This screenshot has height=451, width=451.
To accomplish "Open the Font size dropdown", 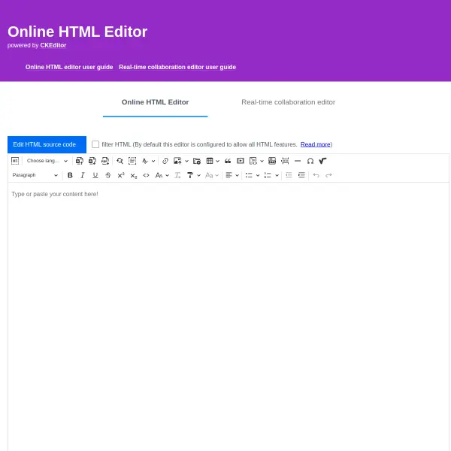I will click(162, 175).
